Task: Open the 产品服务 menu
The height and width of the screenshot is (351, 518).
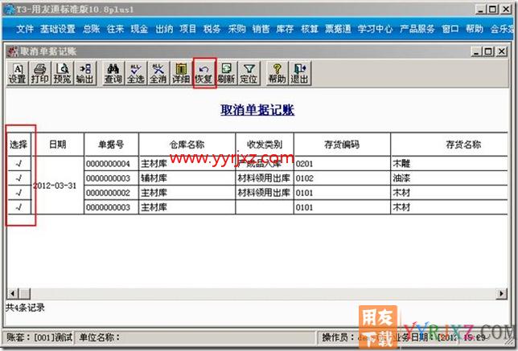Action: [x=417, y=29]
